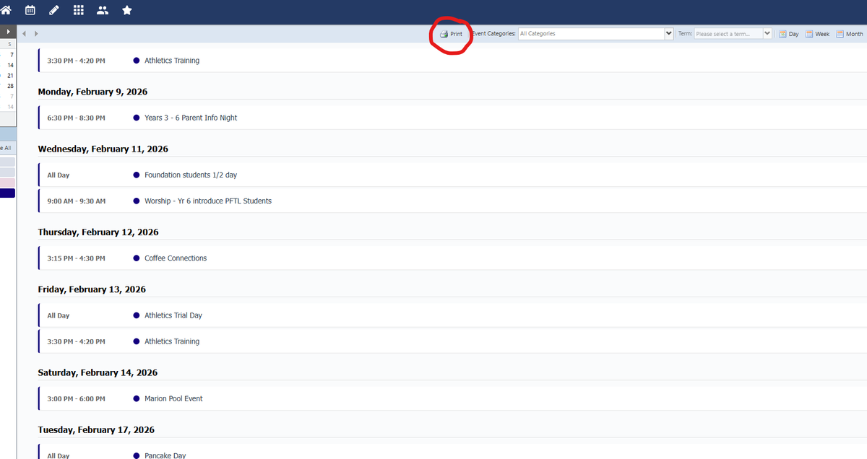Open the Marion Pool Event entry
Viewport: 867px width, 459px height.
tap(173, 398)
